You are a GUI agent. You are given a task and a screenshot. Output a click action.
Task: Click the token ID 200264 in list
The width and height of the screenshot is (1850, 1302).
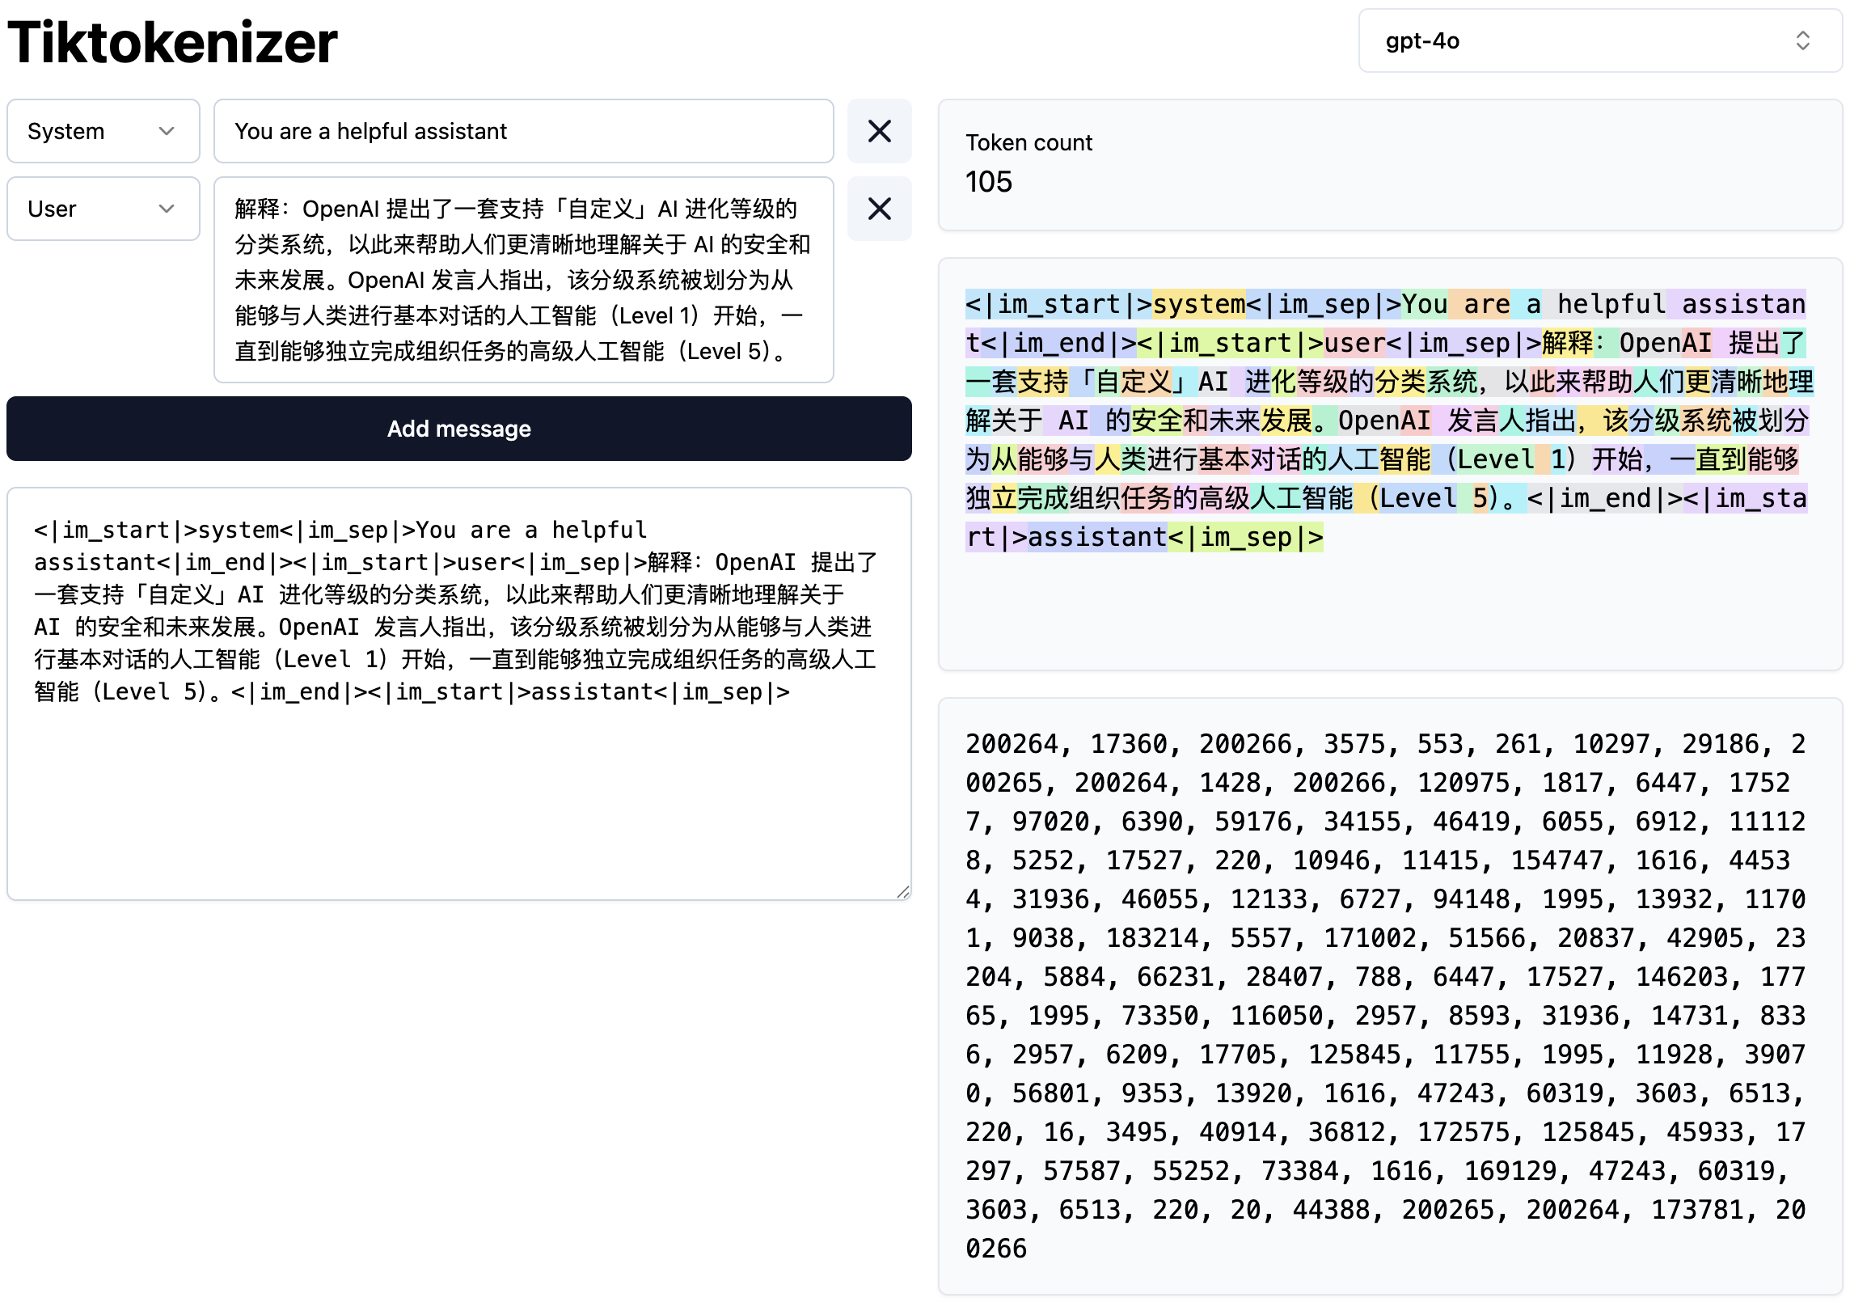click(x=1012, y=744)
